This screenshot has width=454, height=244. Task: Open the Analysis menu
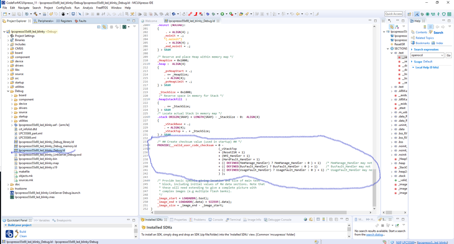[88, 8]
